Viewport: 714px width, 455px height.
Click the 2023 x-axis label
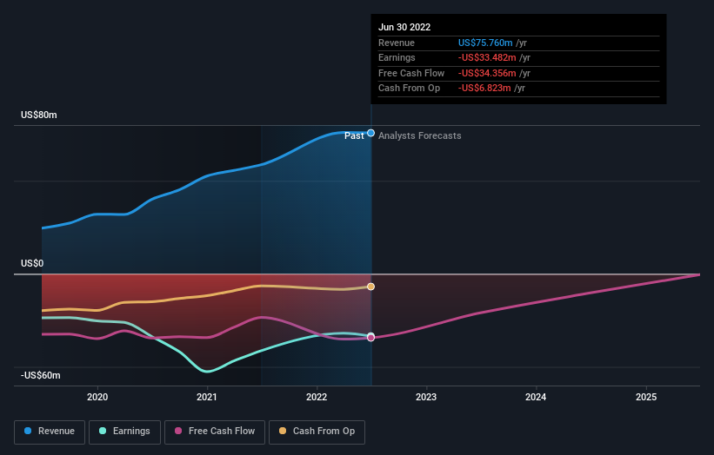(x=426, y=398)
